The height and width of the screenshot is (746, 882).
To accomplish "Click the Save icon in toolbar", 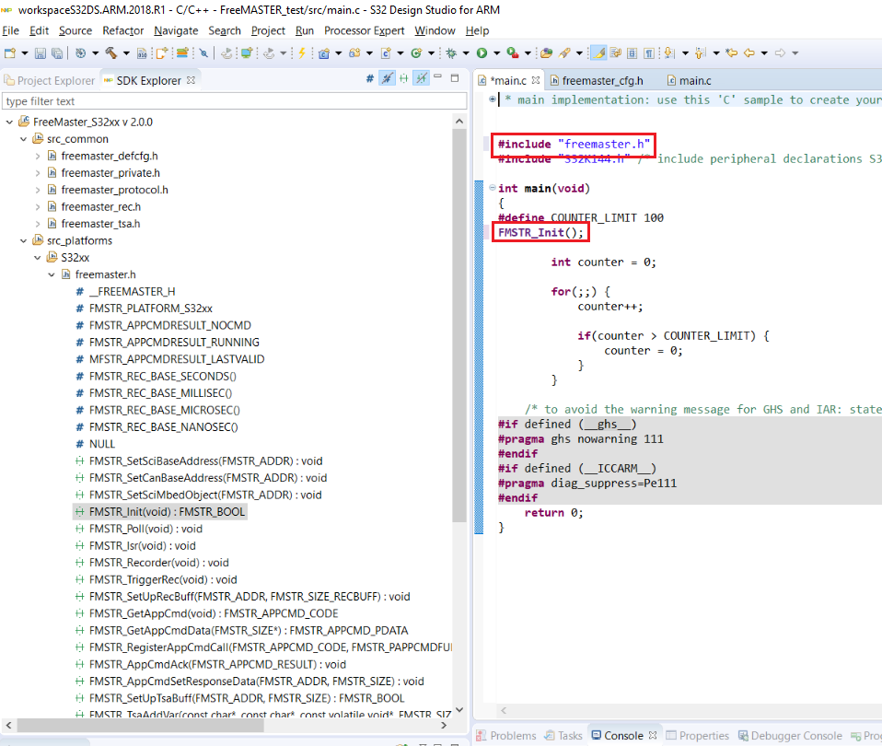I will [40, 52].
